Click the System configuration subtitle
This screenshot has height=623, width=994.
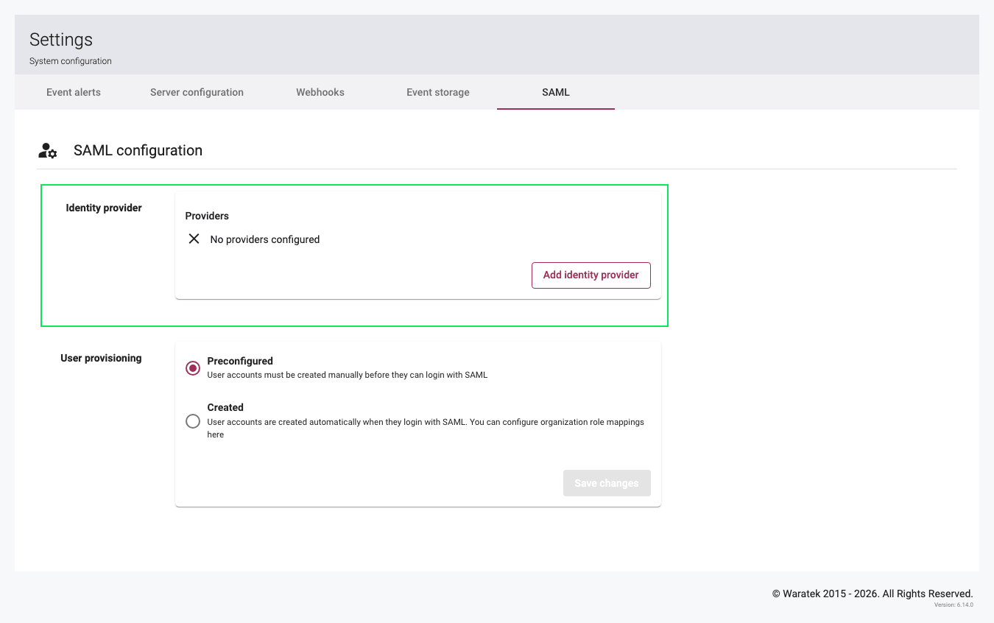(71, 61)
